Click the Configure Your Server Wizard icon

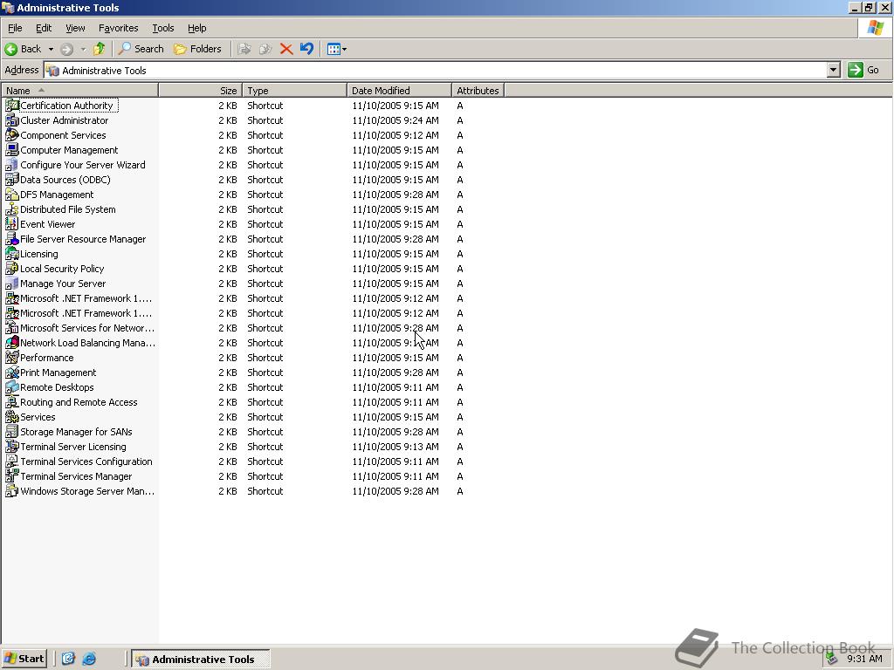11,165
